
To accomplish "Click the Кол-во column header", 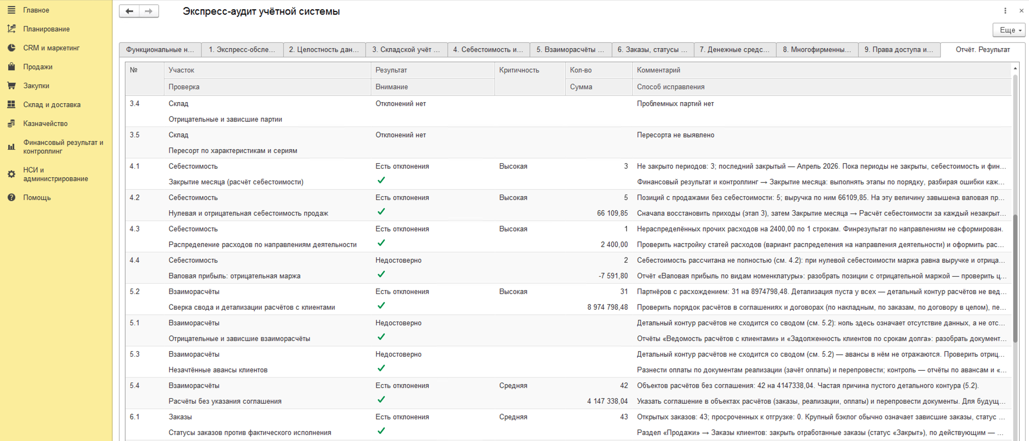I will [598, 70].
